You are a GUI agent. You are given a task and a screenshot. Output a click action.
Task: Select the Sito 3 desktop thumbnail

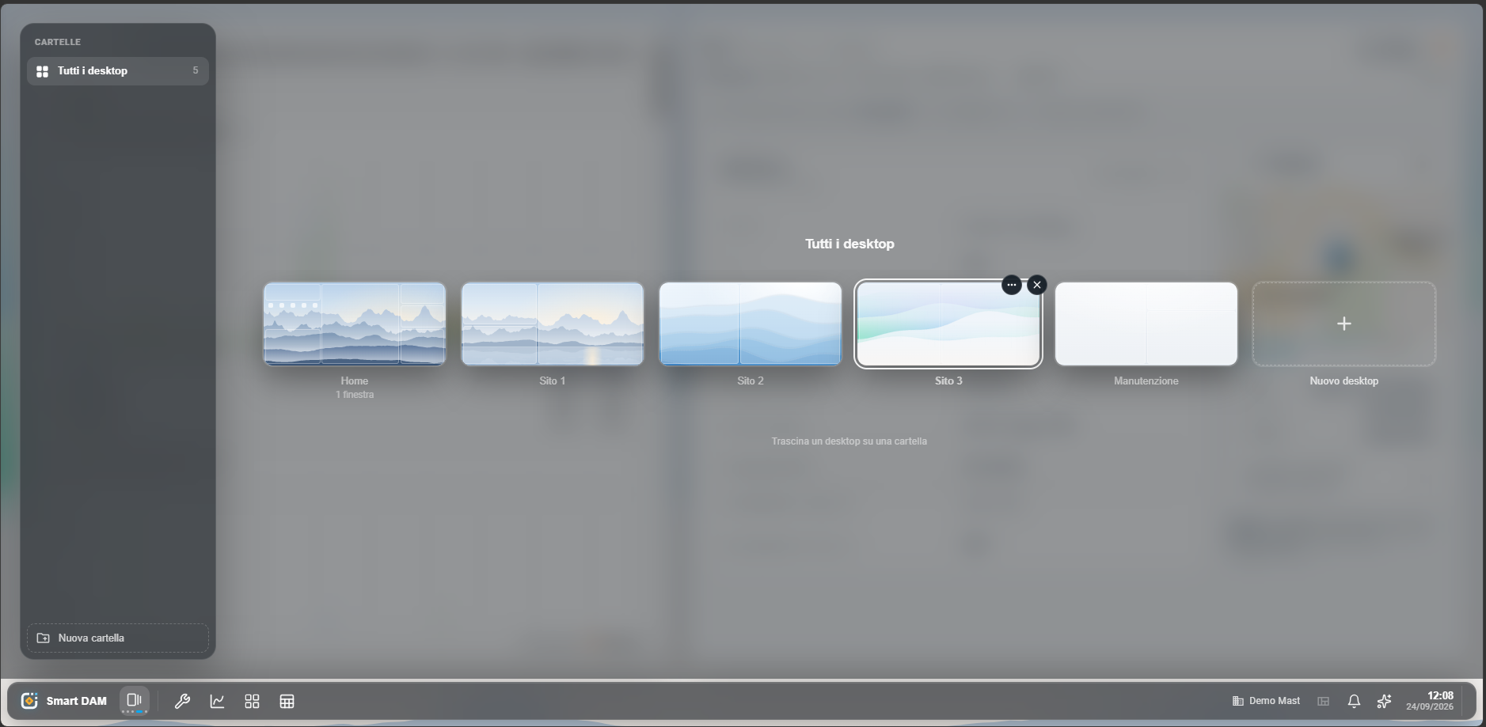948,324
